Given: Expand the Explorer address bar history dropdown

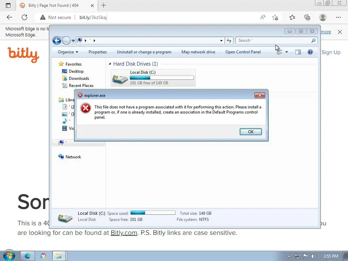Looking at the screenshot, I should [221, 41].
